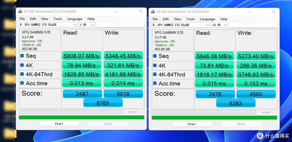Uncheck the Seq test in the left window
Screen dimensions: 292x142
22,56
